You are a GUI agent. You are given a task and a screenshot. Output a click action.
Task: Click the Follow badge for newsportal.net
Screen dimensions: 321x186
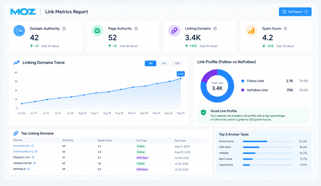tap(141, 164)
